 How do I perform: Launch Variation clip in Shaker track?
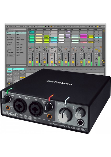(44, 37)
